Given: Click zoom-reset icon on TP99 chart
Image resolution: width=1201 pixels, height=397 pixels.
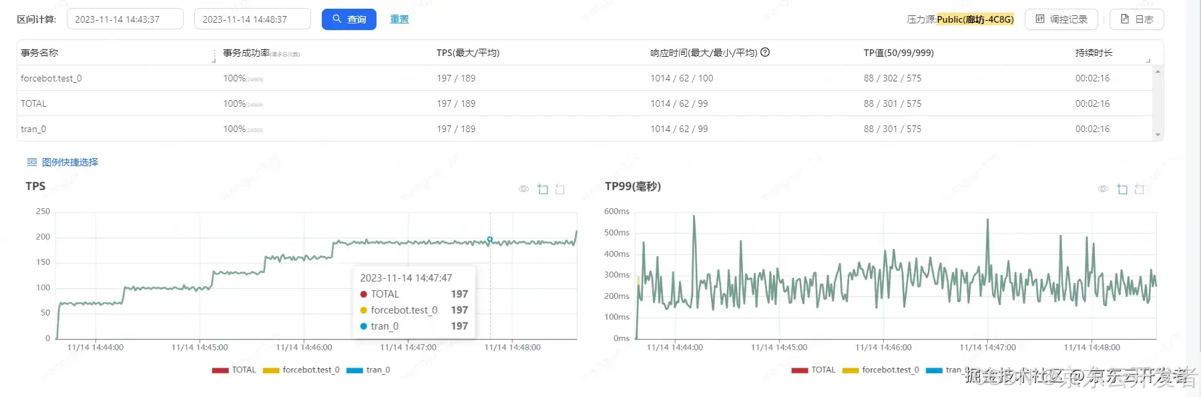Looking at the screenshot, I should point(1140,189).
